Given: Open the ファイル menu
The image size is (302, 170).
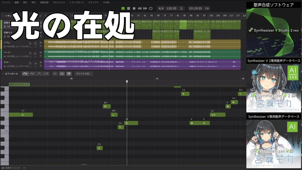Looking at the screenshot, I should coord(6,2).
